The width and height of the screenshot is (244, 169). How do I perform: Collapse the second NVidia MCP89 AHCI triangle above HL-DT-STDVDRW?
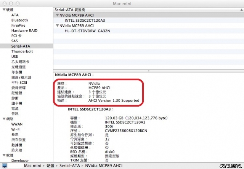click(58, 26)
